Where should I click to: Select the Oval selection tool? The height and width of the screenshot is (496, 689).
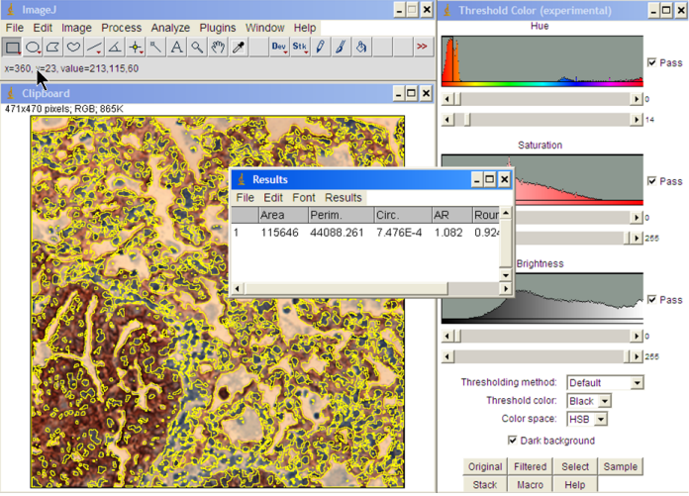coord(33,47)
